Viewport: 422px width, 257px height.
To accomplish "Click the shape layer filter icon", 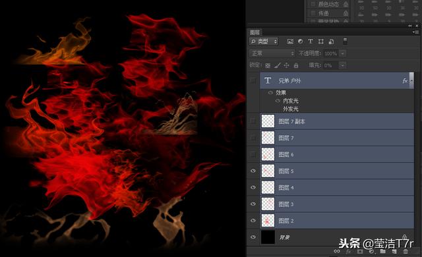I will click(x=321, y=42).
